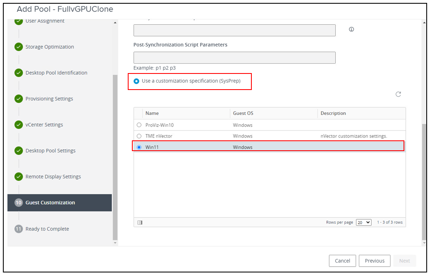Open the column management icon in table footer

pyautogui.click(x=140, y=222)
